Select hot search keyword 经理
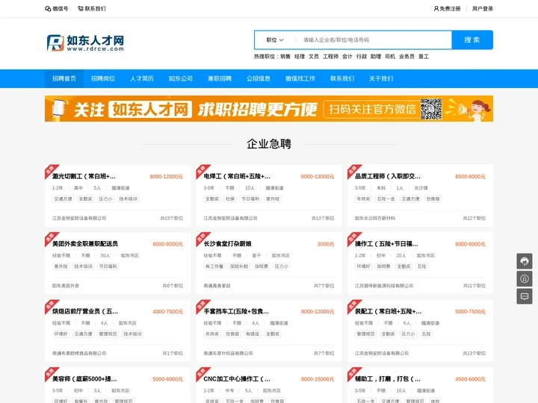 click(x=300, y=57)
